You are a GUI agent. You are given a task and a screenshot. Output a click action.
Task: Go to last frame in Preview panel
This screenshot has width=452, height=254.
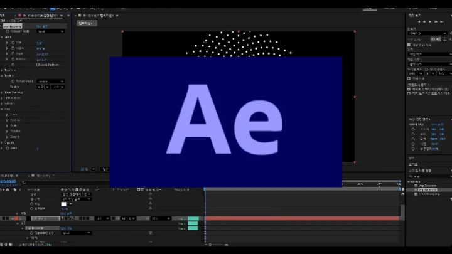pos(441,21)
